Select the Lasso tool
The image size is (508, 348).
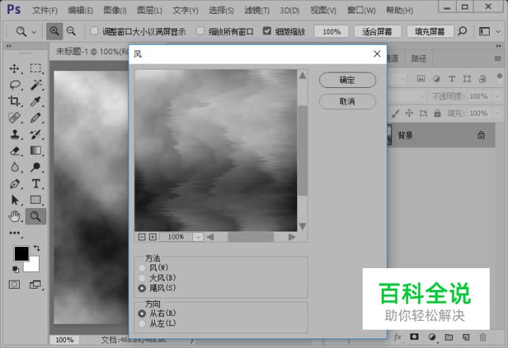(x=15, y=85)
